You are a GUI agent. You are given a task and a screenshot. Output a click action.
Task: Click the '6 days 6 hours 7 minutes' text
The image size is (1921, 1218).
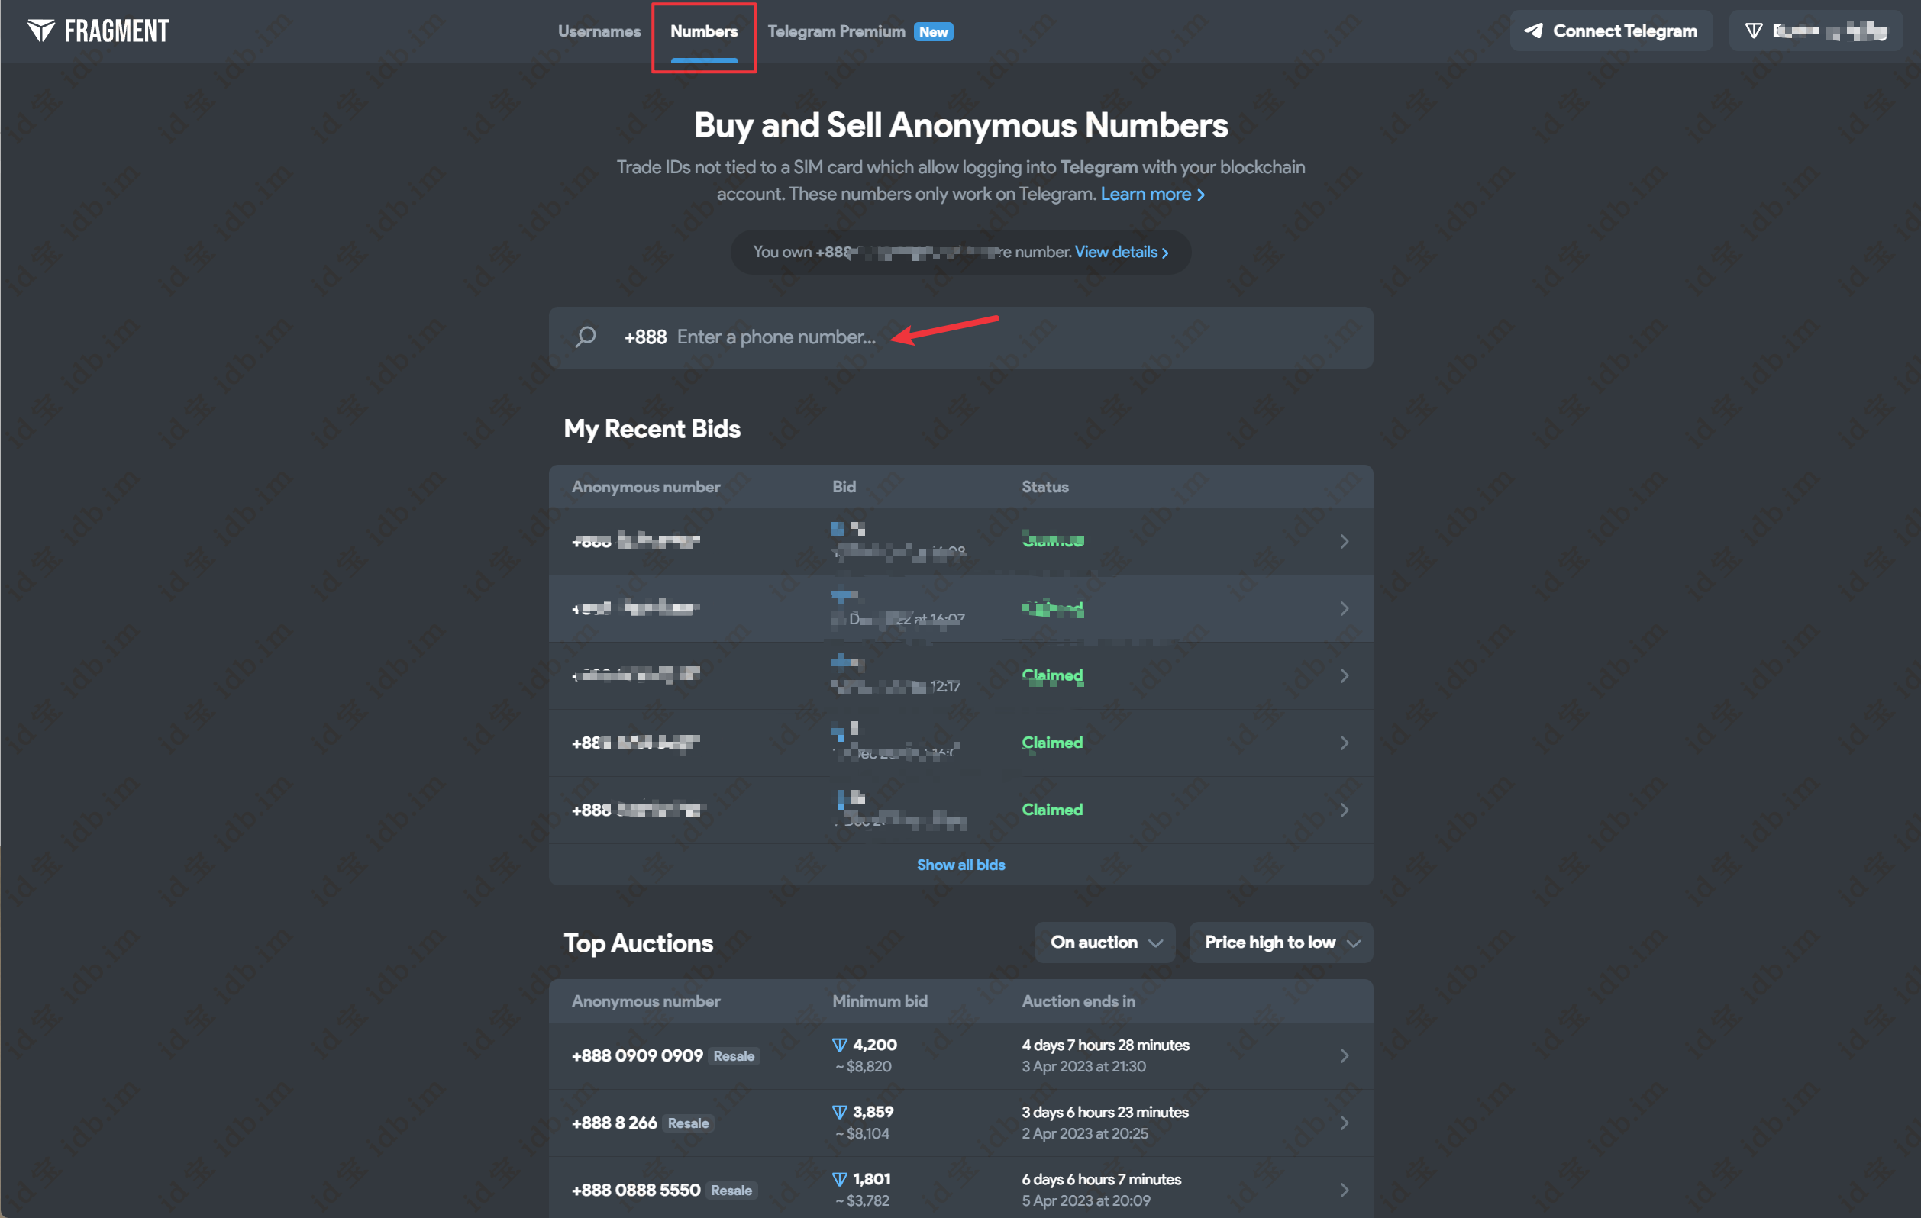1102,1179
